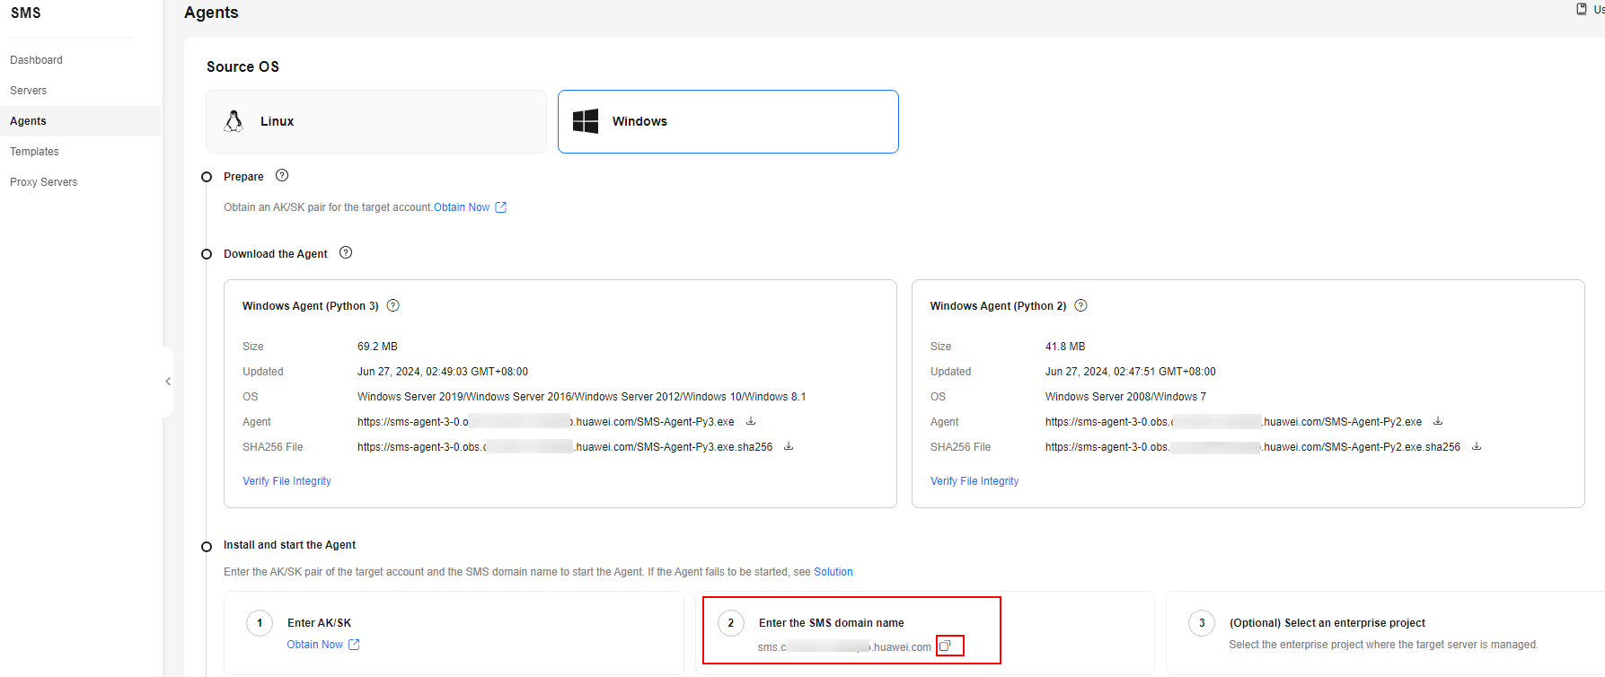Click Verify File Integrity for Python 3 agent
1605x677 pixels.
point(287,481)
